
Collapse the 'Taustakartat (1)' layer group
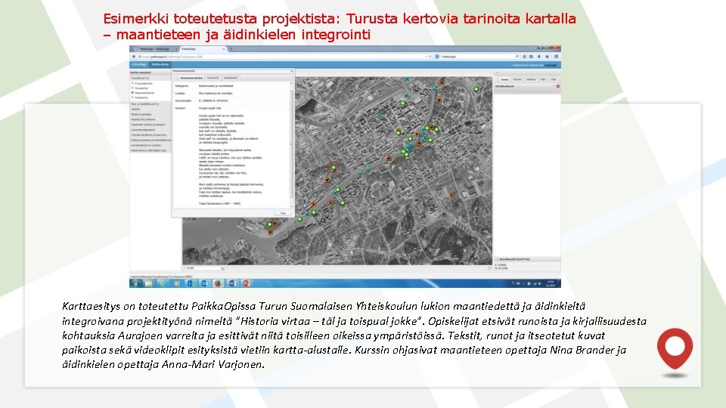[150, 78]
